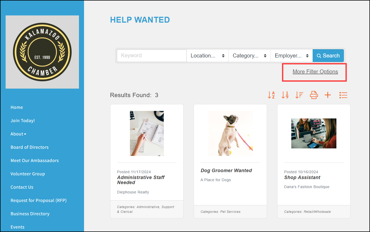Viewport: 370px width, 232px height.
Task: Click the HELP WANTED heading
Action: click(x=140, y=20)
